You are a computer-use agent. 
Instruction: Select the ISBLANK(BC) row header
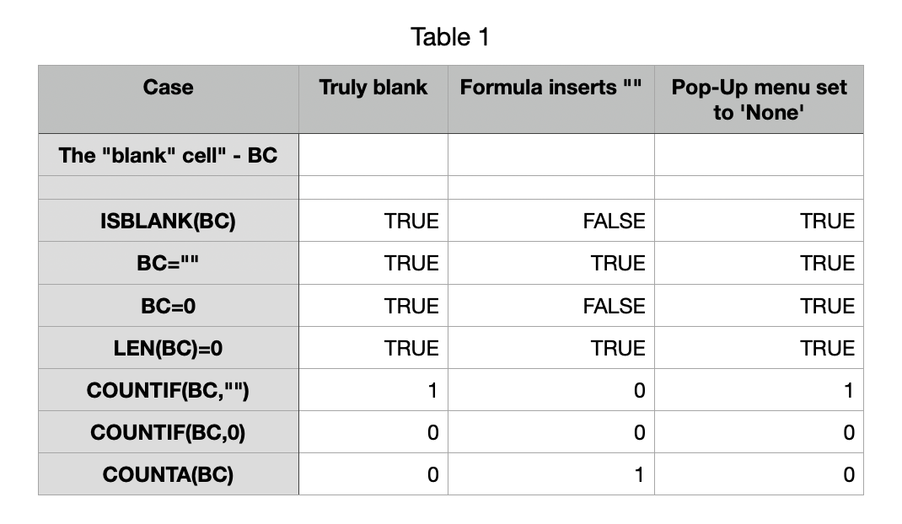[x=168, y=222]
